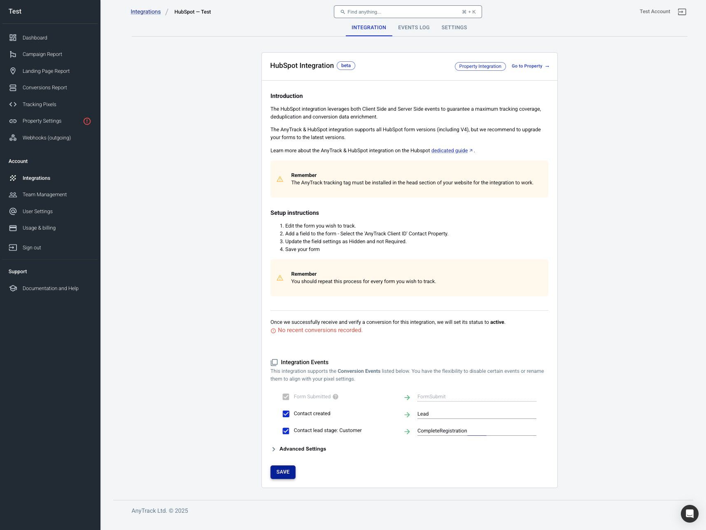Click the search magnifier icon

tap(343, 12)
